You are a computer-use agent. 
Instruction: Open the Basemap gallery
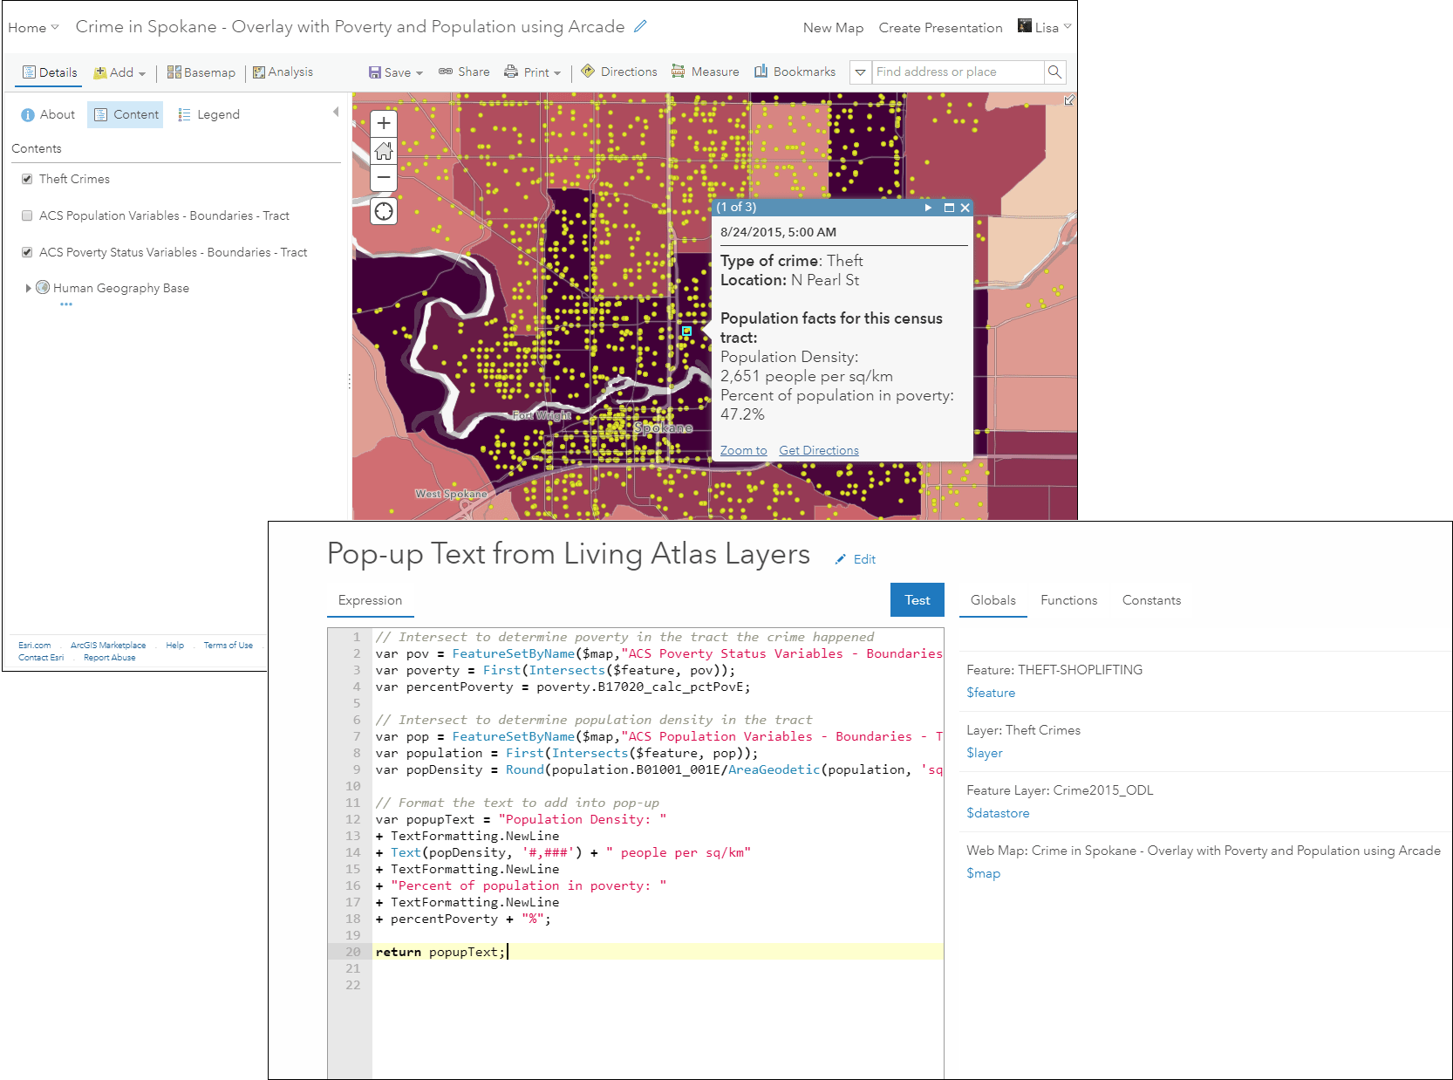tap(201, 72)
